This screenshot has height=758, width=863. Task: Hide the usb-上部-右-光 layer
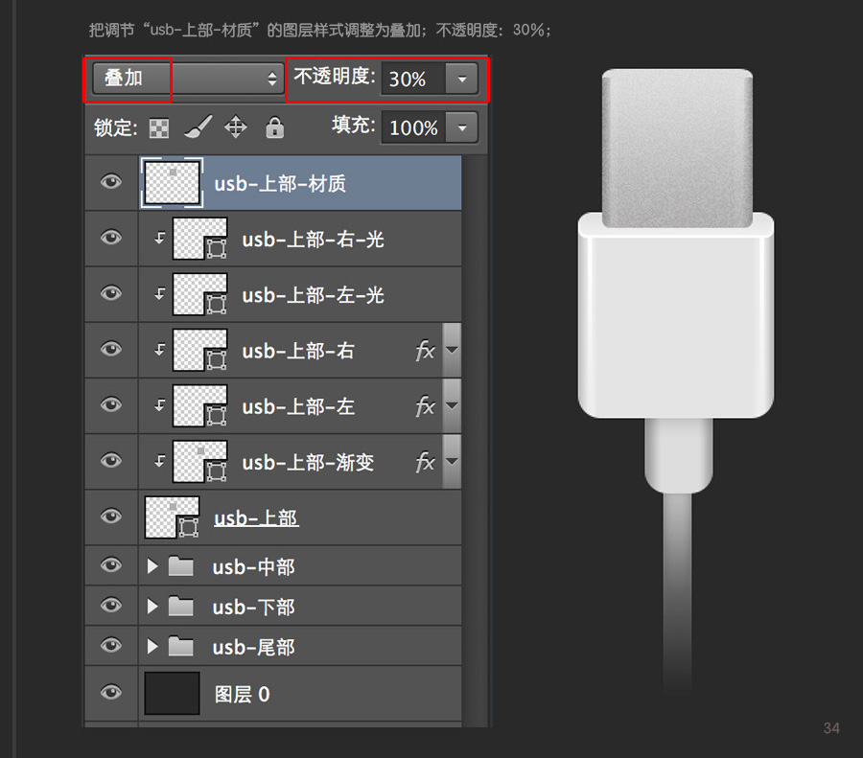(x=111, y=237)
